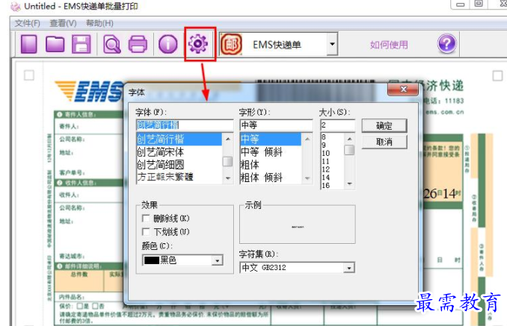Click style list scroll up arrow

coord(307,139)
